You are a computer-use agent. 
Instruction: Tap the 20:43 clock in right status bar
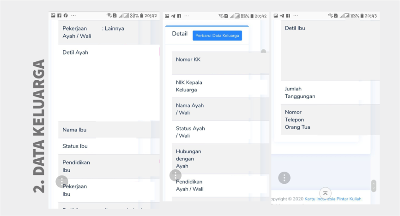(371, 16)
